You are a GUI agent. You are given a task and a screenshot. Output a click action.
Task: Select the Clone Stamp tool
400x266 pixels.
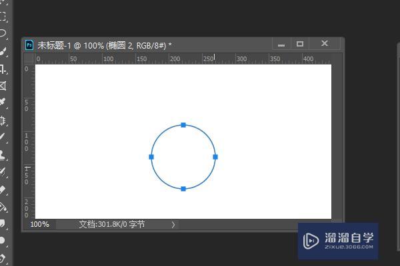tap(3, 154)
